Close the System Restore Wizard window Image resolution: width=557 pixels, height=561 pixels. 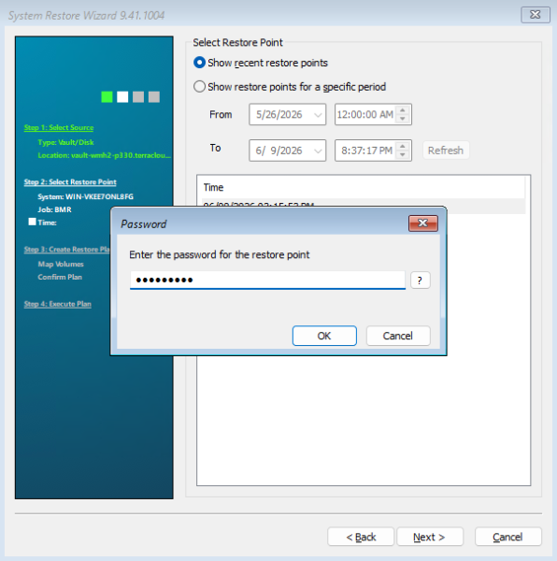click(x=536, y=15)
